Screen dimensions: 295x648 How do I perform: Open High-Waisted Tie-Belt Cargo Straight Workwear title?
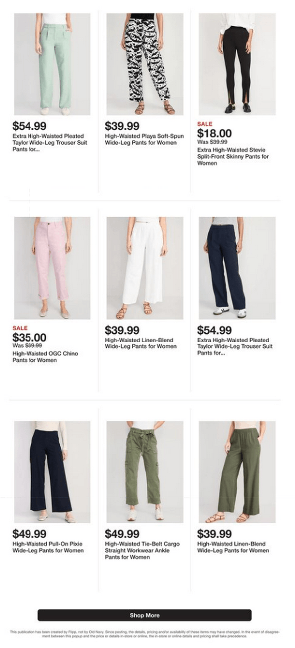pyautogui.click(x=142, y=550)
